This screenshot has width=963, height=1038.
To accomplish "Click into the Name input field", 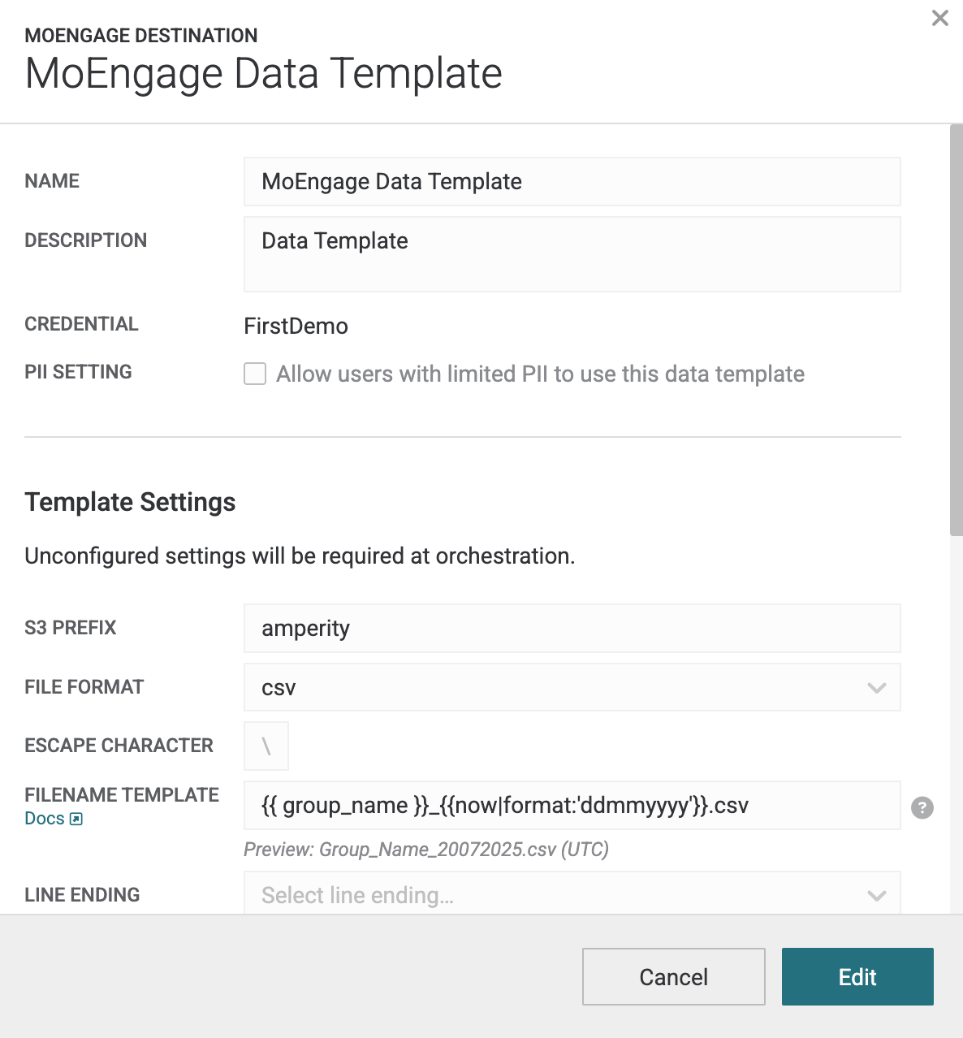I will pyautogui.click(x=572, y=181).
